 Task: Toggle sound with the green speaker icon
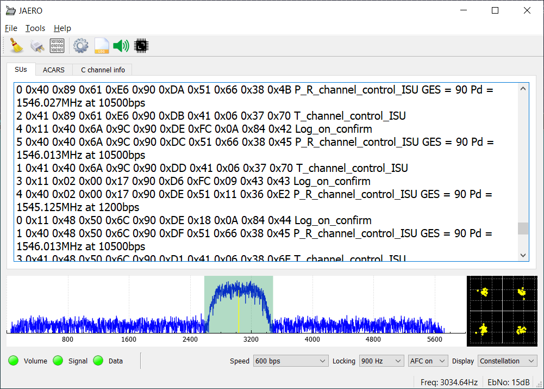(121, 46)
